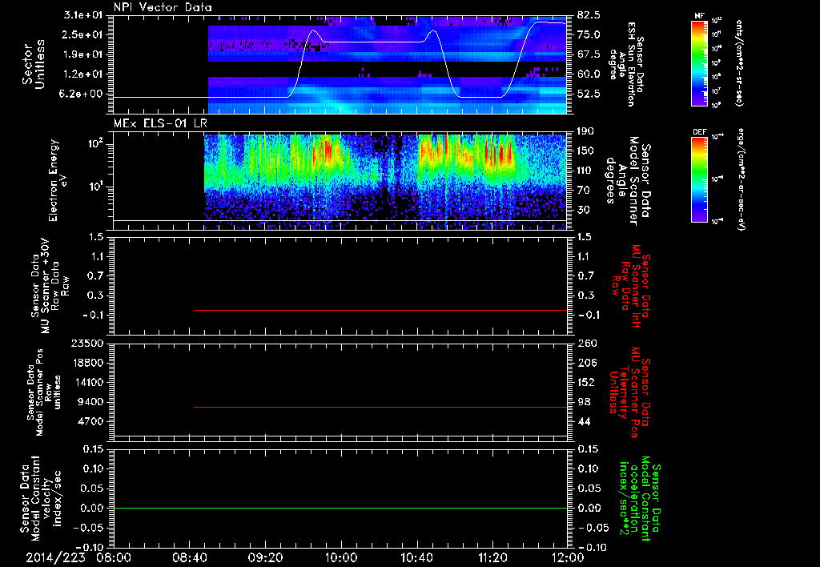
Task: Click the "14100" scanner position tick label
Action: (x=89, y=382)
